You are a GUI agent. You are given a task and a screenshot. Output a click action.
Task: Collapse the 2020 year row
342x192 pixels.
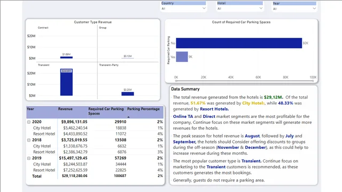coord(29,122)
